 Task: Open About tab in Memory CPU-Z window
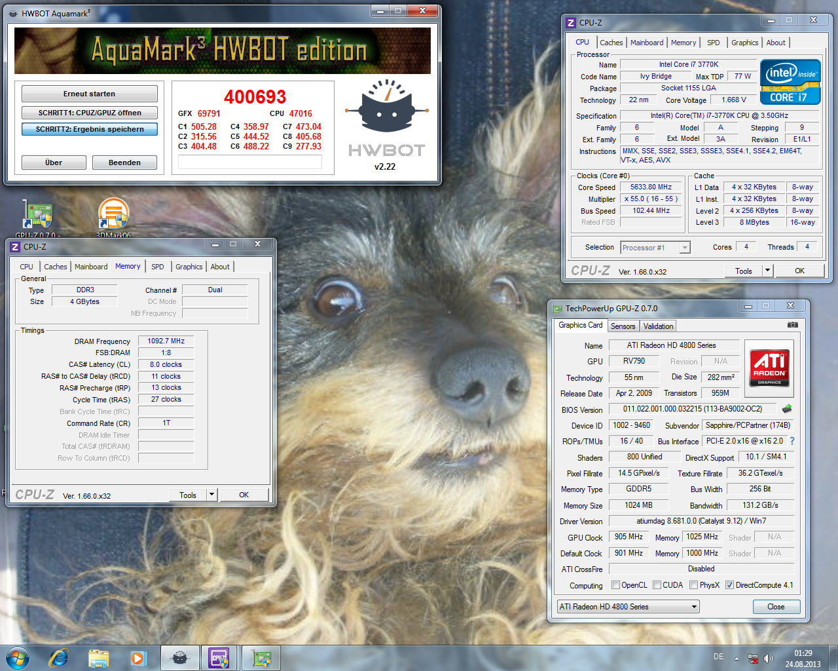220,267
